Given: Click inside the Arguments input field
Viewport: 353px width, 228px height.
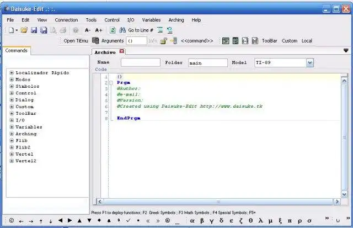Looking at the screenshot, I should pos(136,41).
